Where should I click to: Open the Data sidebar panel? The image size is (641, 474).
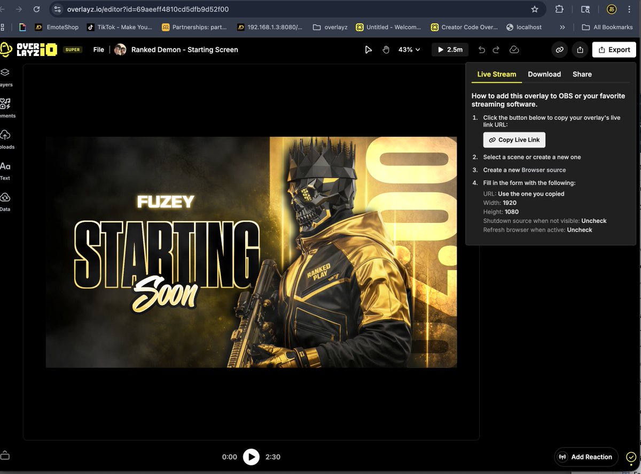(5, 202)
